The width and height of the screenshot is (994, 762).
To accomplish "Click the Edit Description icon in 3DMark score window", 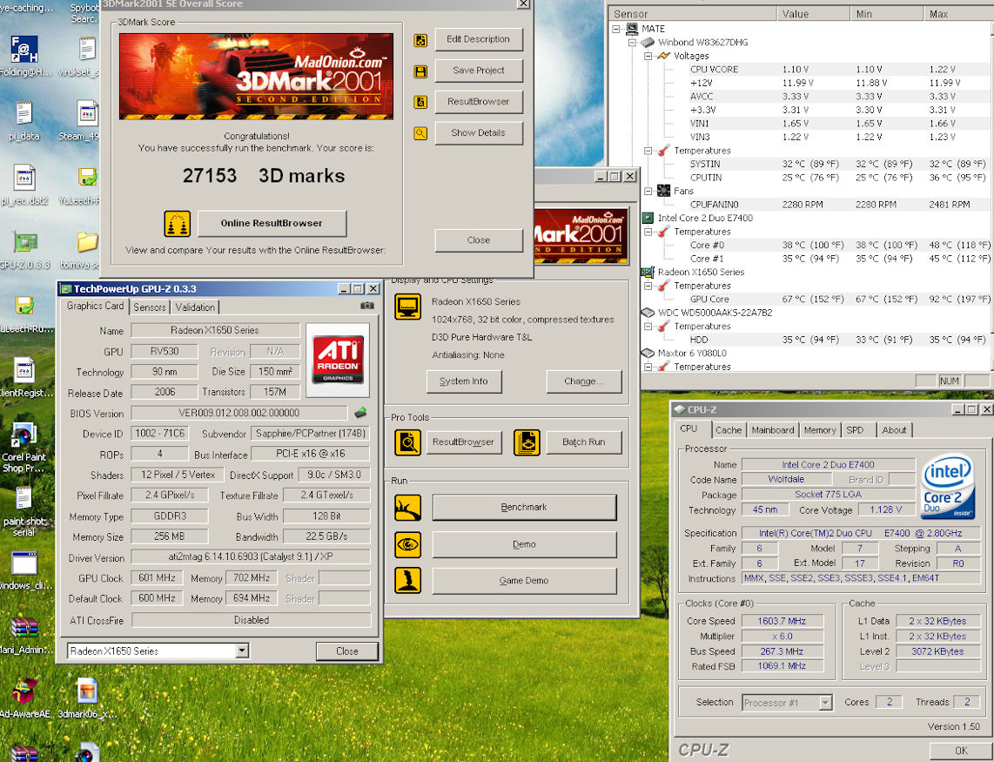I will point(420,40).
